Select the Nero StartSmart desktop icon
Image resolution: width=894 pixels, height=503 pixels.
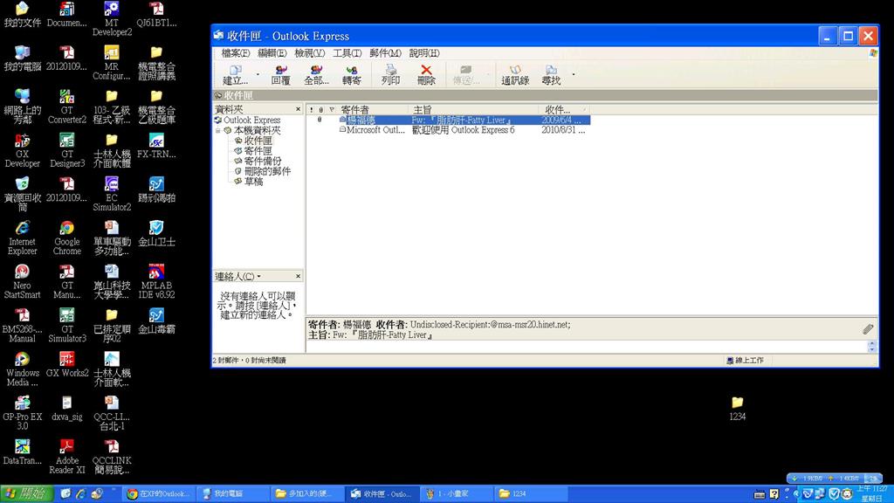point(22,281)
